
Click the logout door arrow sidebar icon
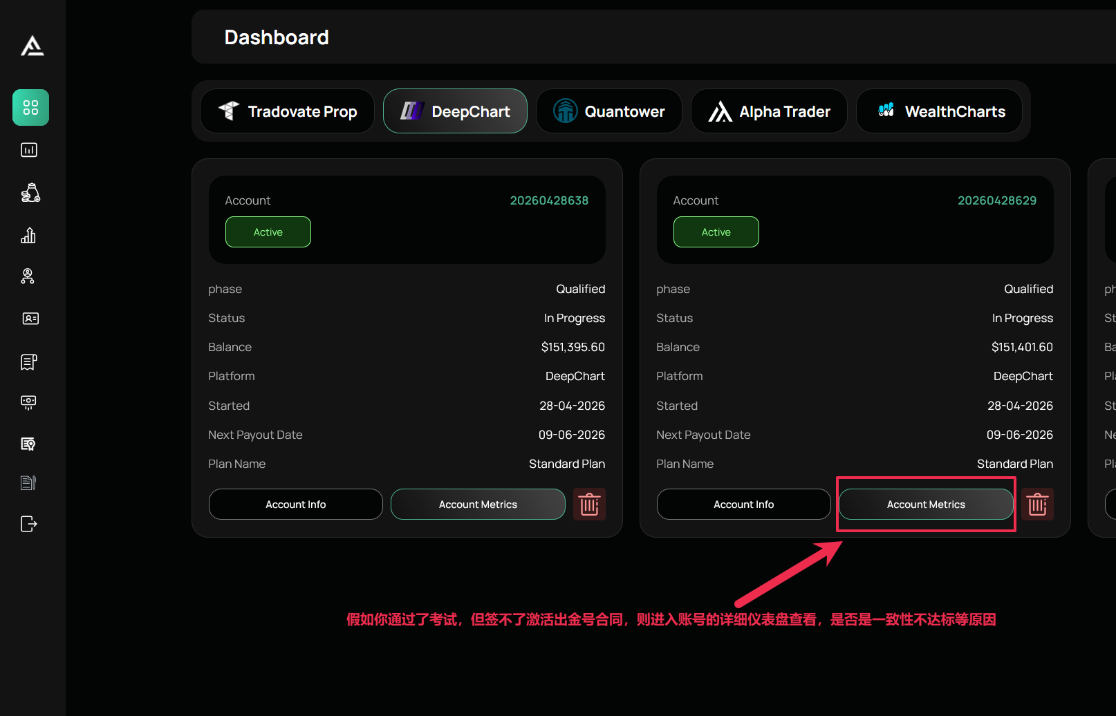(29, 524)
